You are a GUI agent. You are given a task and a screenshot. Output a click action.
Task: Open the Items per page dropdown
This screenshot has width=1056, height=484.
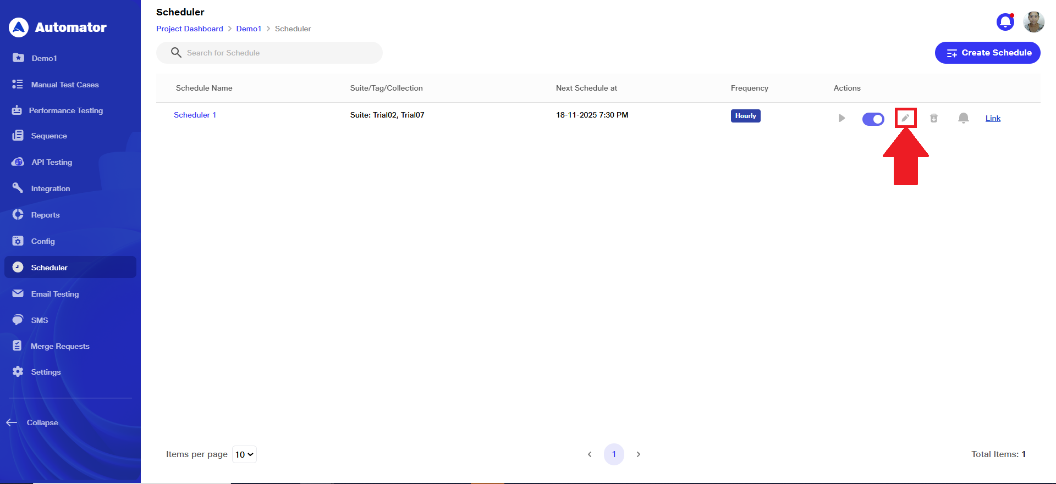244,454
